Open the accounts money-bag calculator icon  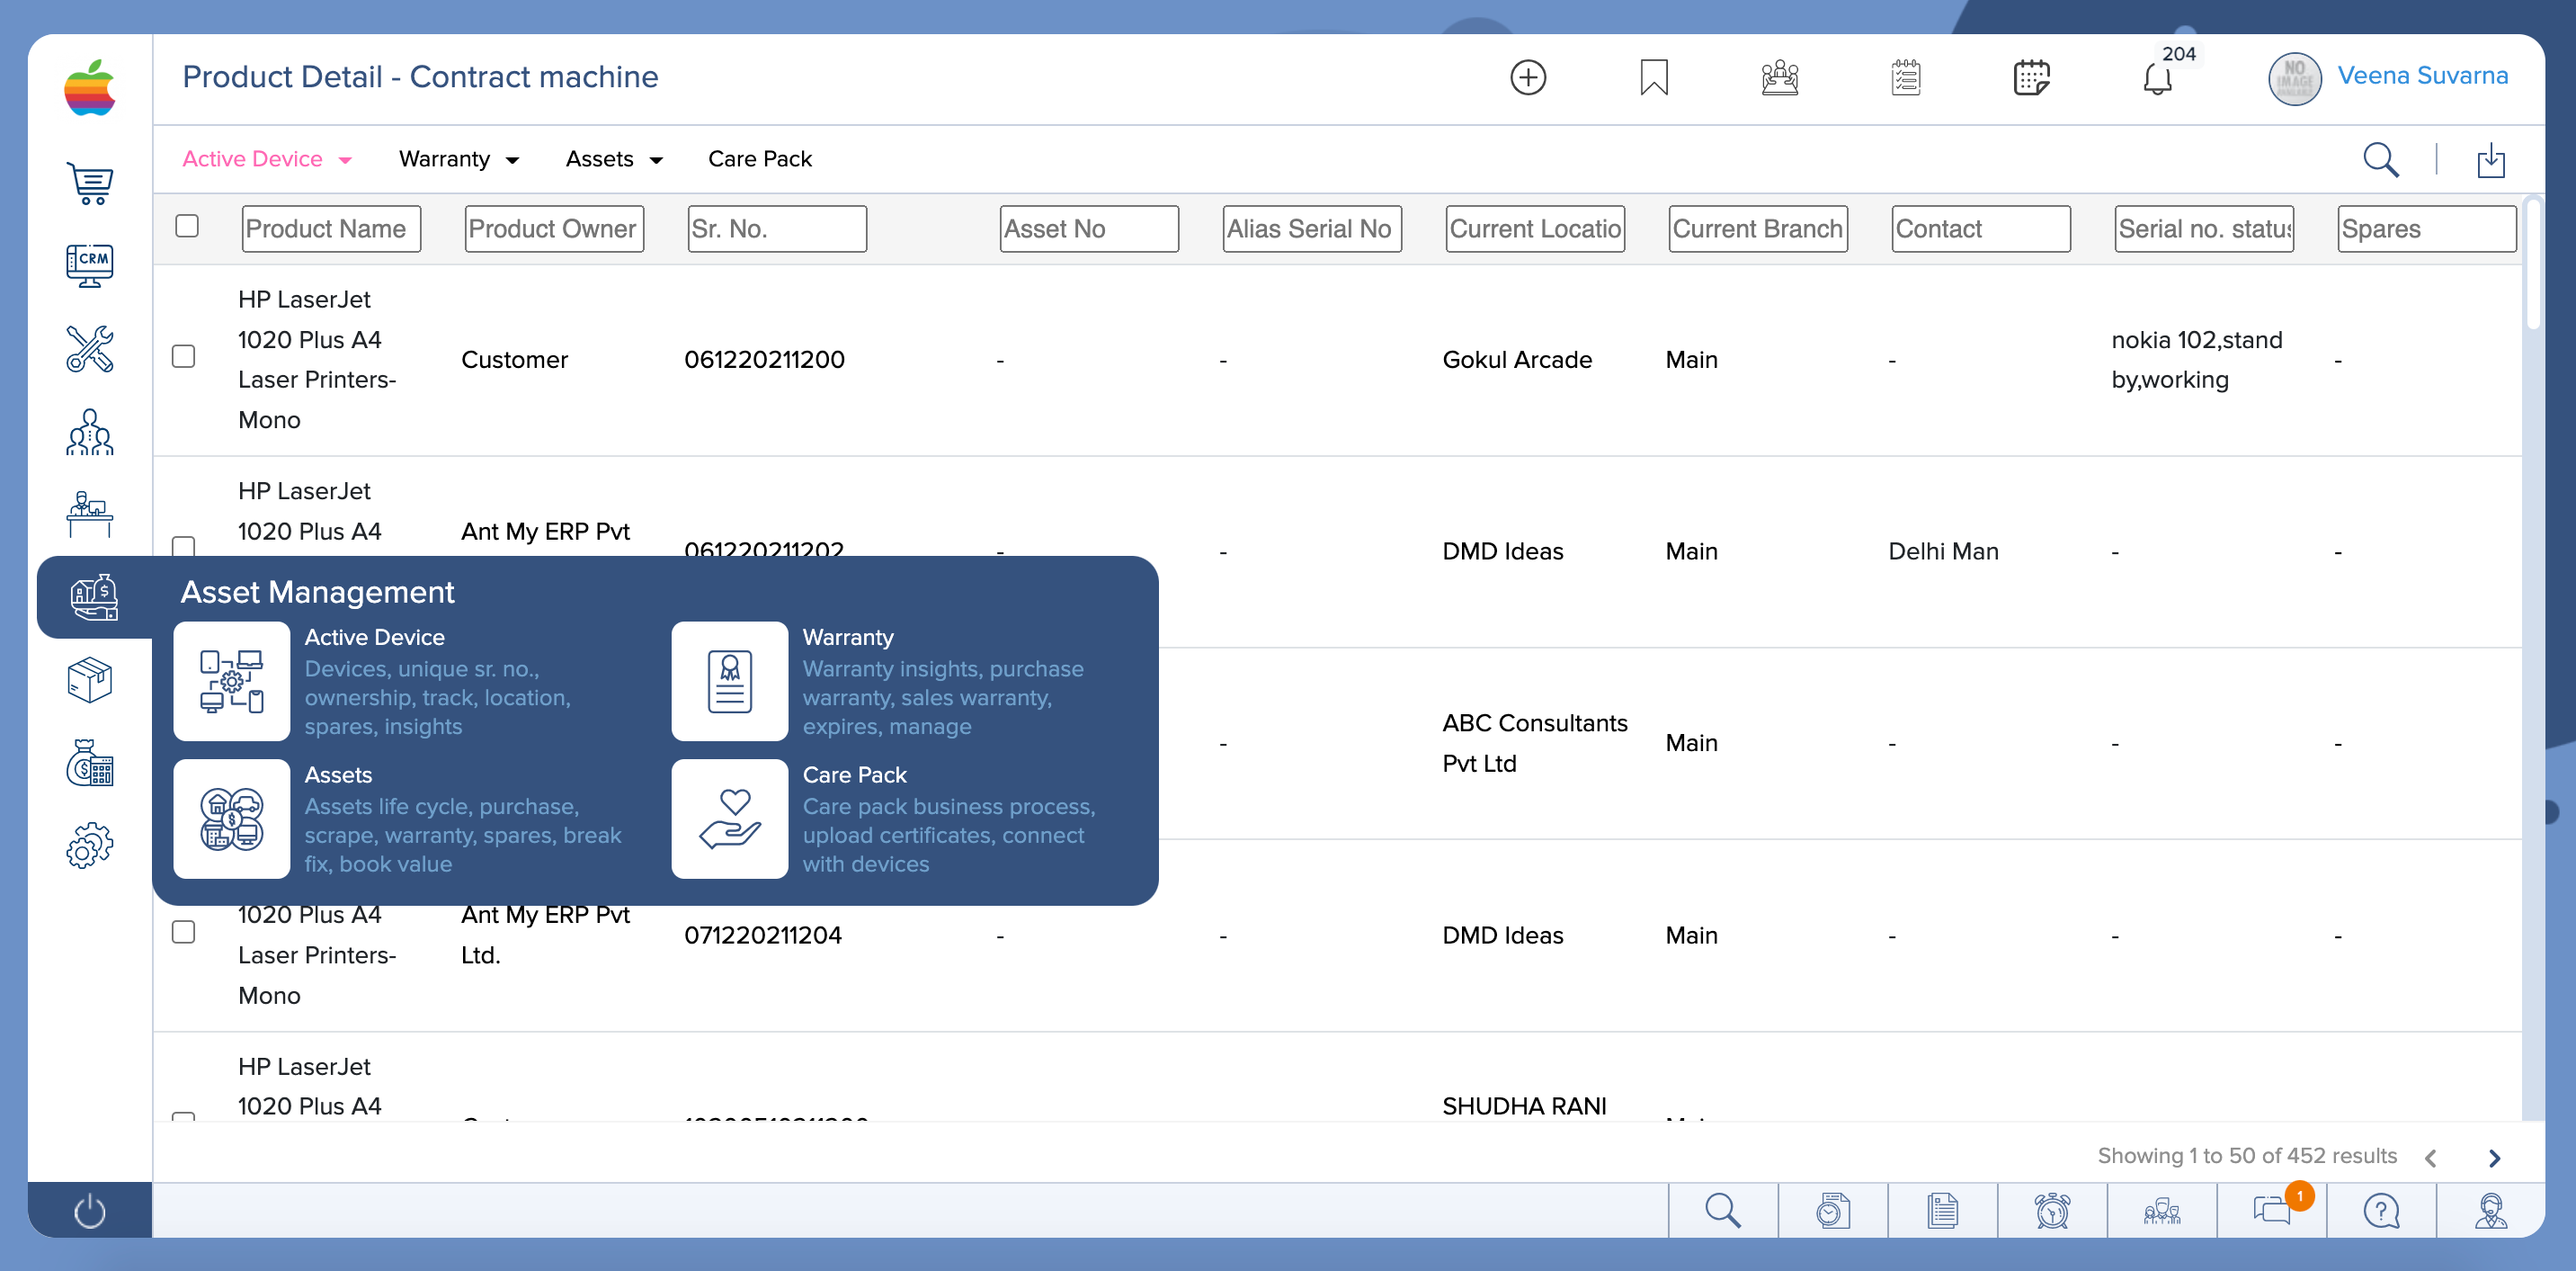90,764
